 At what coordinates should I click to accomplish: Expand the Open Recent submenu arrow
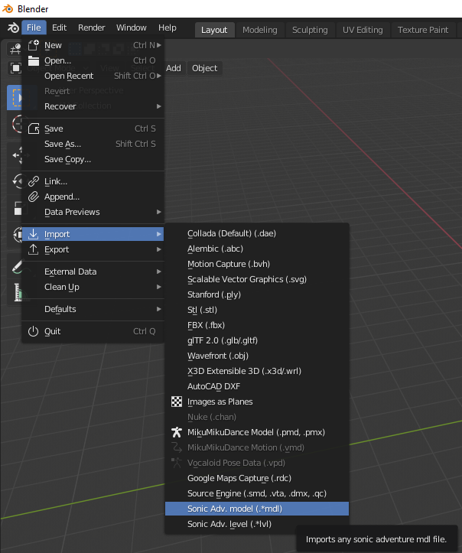coord(159,76)
